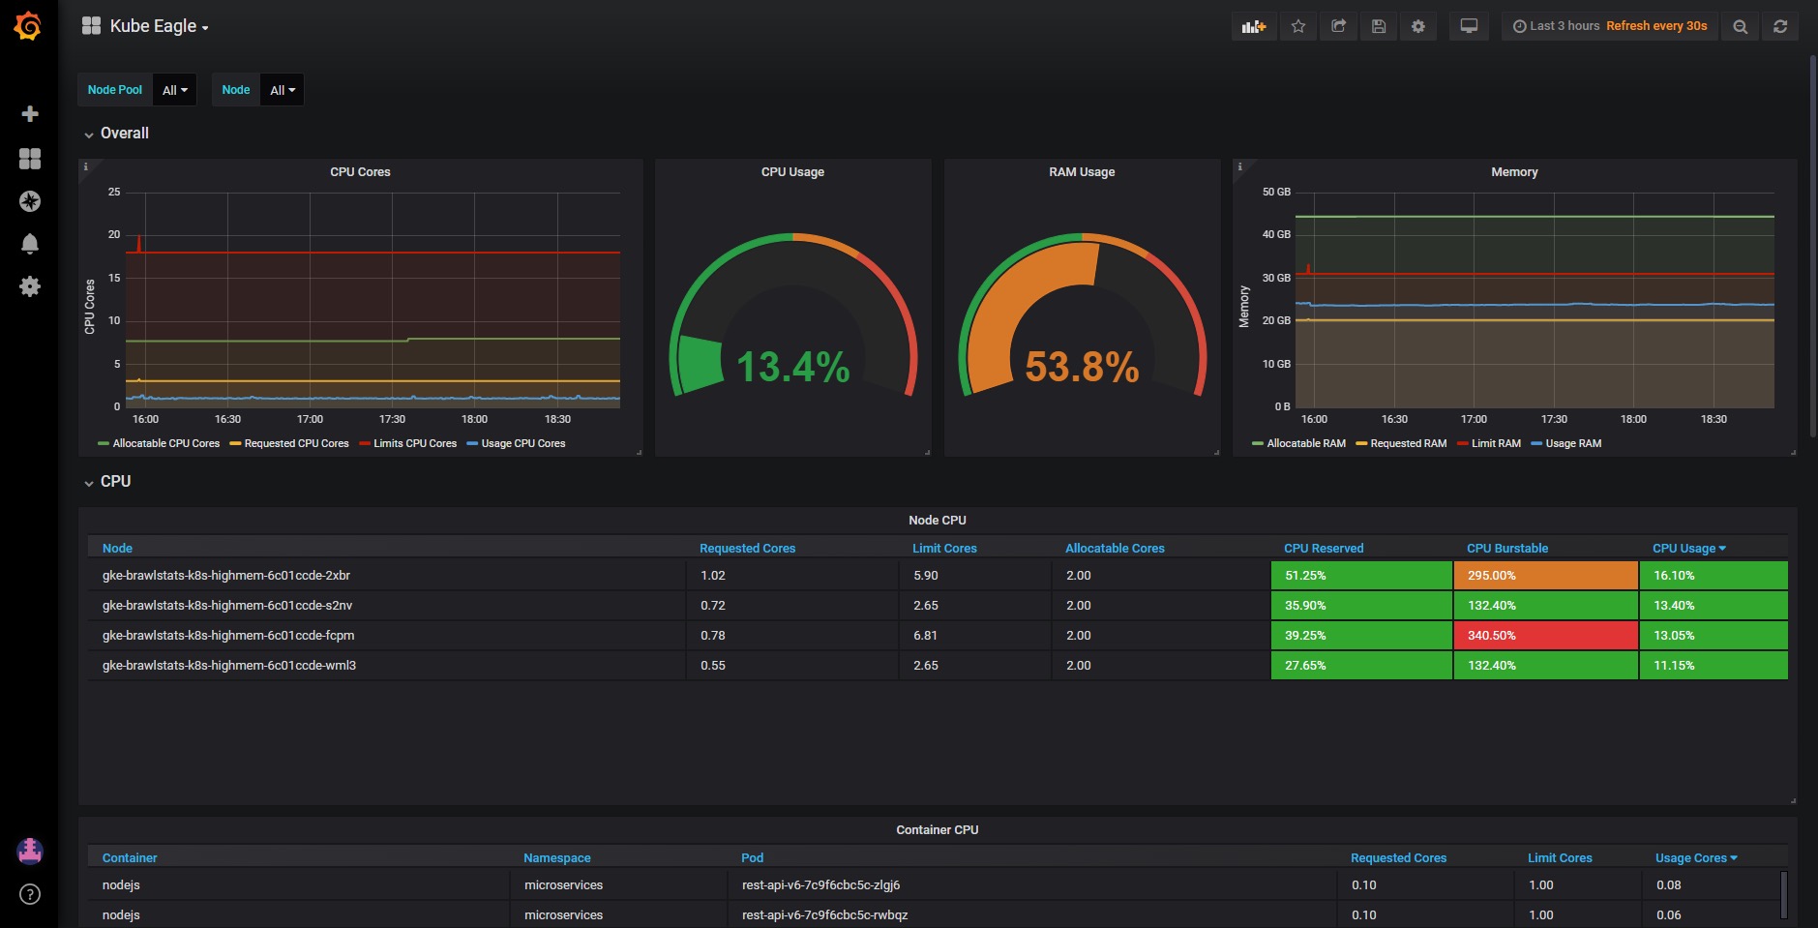Open the dashboard settings gear in top toolbar
Viewport: 1818px width, 928px height.
(1418, 26)
